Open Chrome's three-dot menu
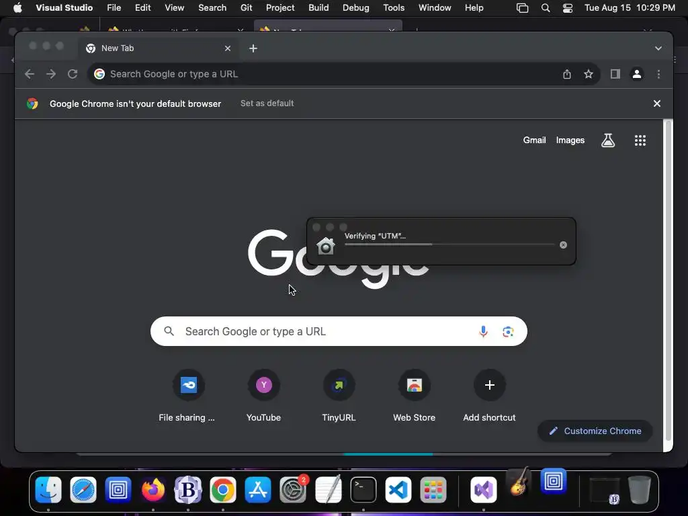The width and height of the screenshot is (688, 516). pos(658,74)
